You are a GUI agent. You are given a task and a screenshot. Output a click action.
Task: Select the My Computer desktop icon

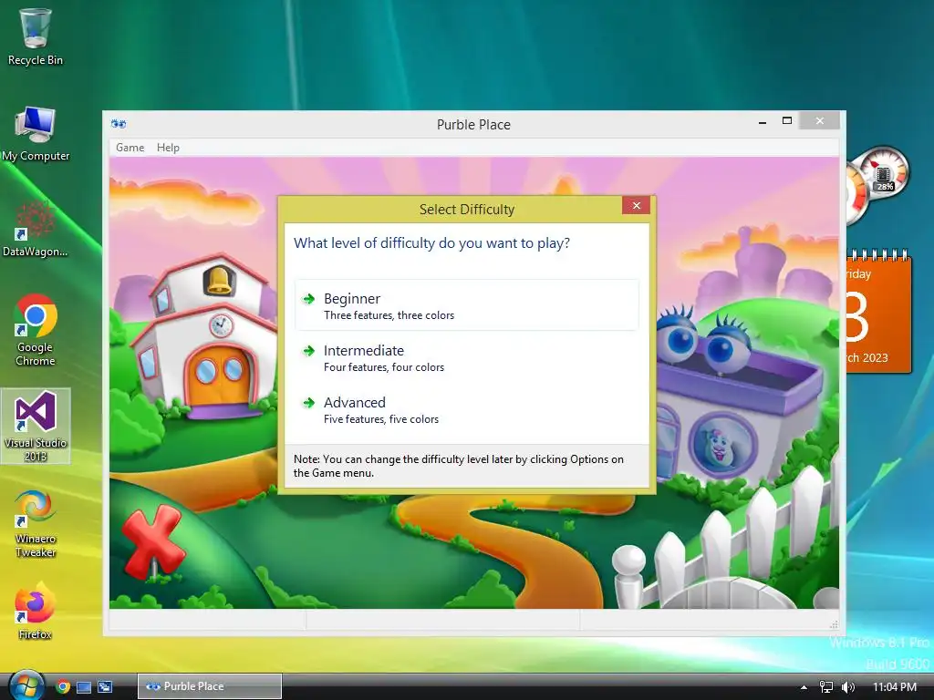(x=36, y=134)
